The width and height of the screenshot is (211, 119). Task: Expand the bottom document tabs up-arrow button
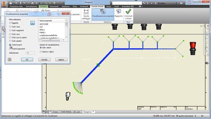[50, 112]
